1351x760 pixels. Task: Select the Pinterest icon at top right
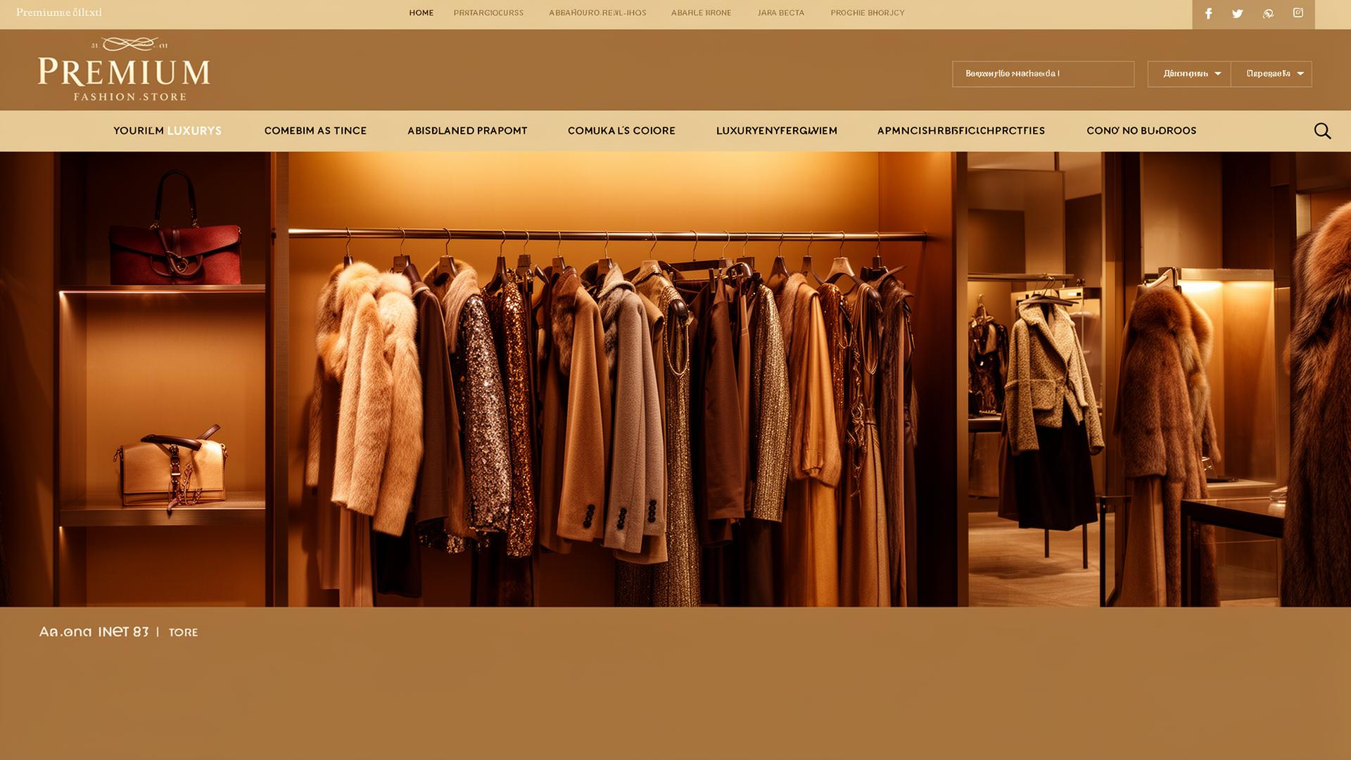1267,13
